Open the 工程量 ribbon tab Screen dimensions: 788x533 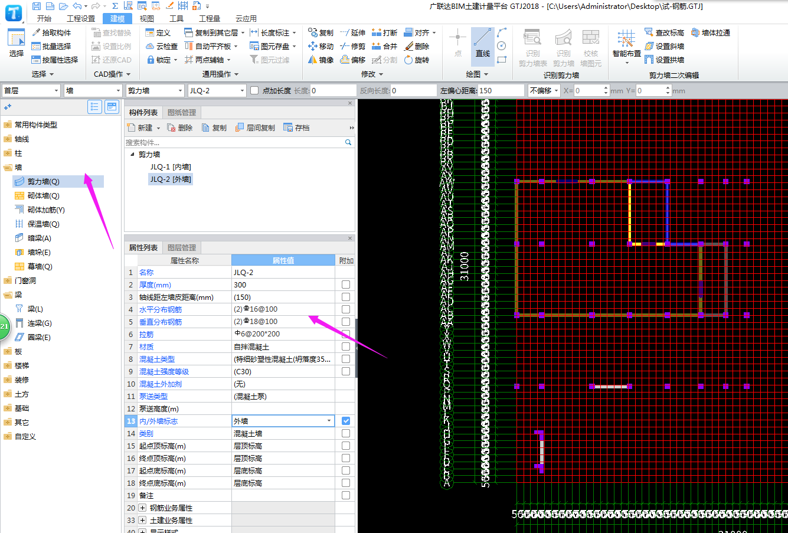click(210, 18)
